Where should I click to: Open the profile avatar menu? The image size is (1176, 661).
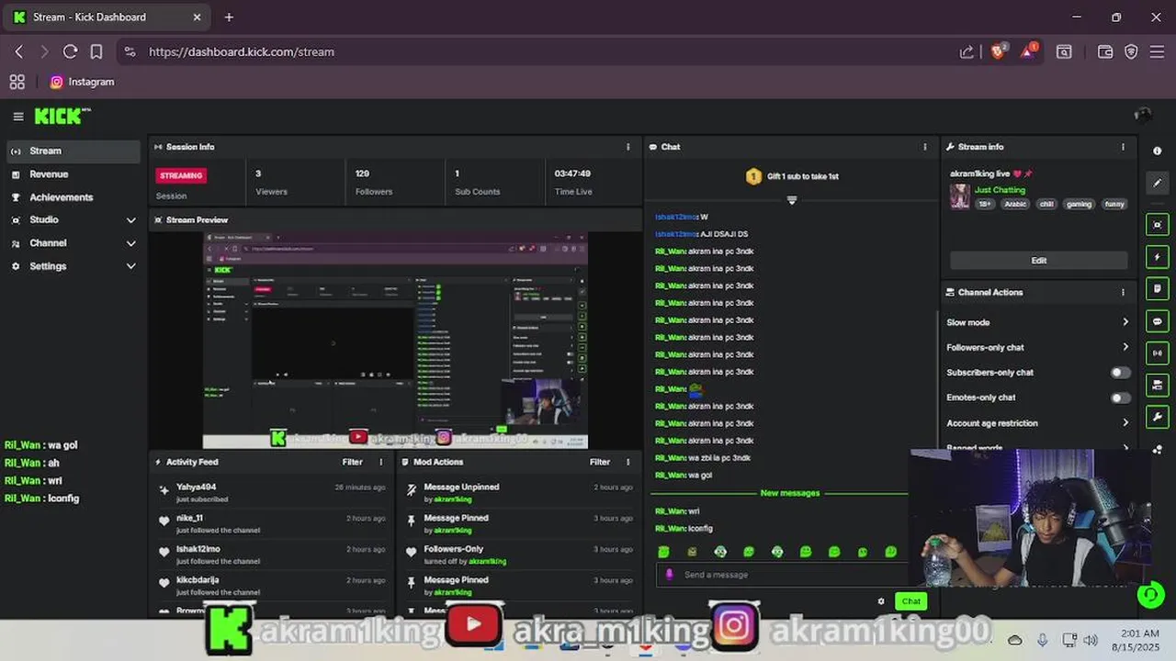tap(1143, 115)
